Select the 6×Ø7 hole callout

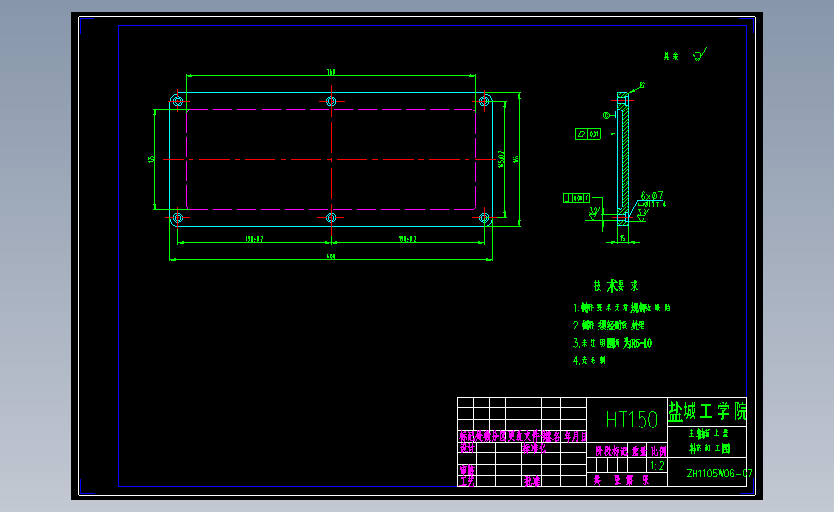(x=651, y=195)
